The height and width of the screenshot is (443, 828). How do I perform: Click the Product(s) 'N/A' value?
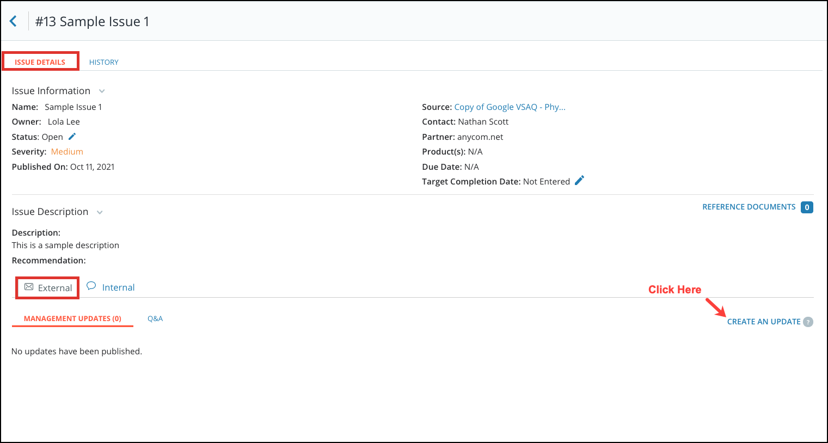(x=475, y=152)
